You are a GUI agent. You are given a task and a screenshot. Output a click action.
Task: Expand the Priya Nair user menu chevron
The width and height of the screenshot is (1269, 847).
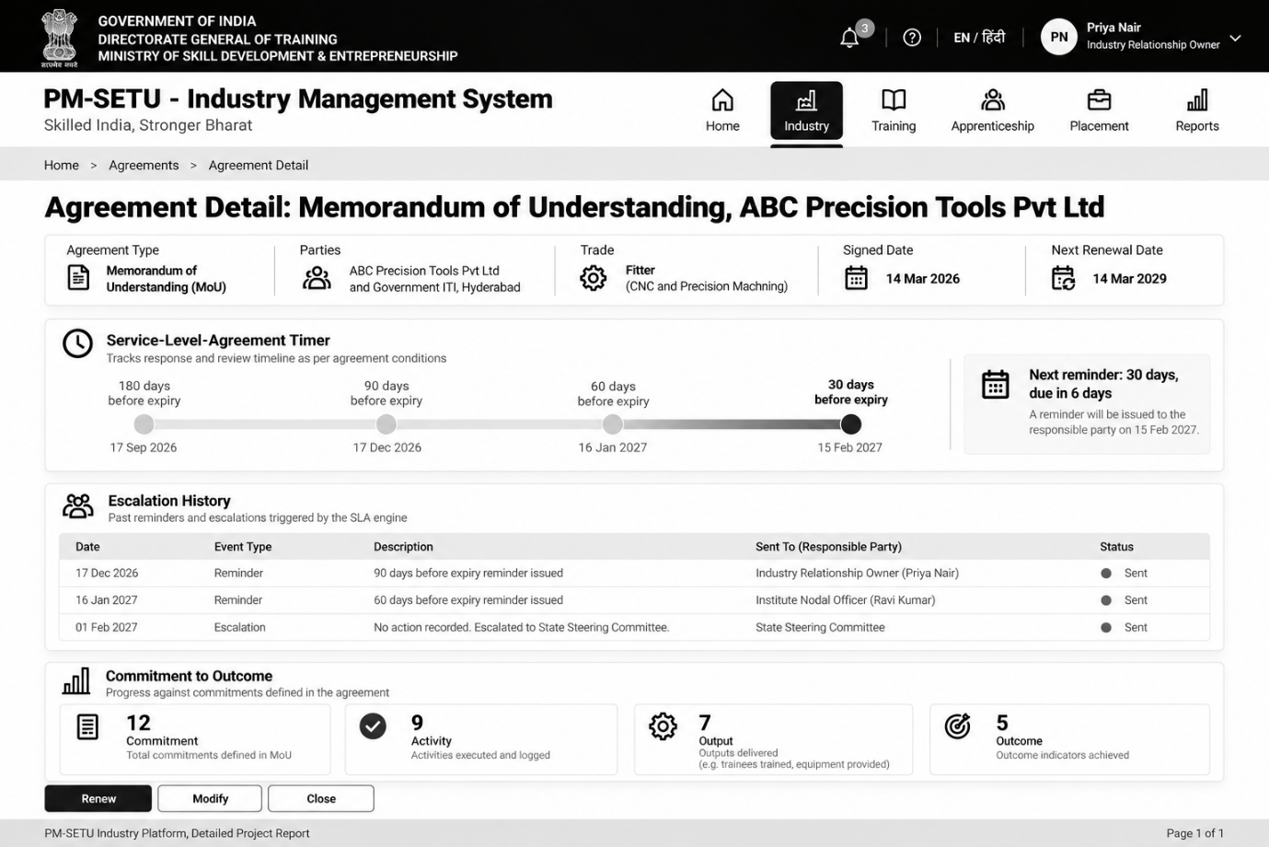[1235, 38]
